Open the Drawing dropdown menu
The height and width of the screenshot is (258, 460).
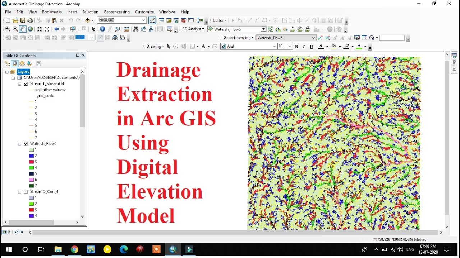[155, 46]
